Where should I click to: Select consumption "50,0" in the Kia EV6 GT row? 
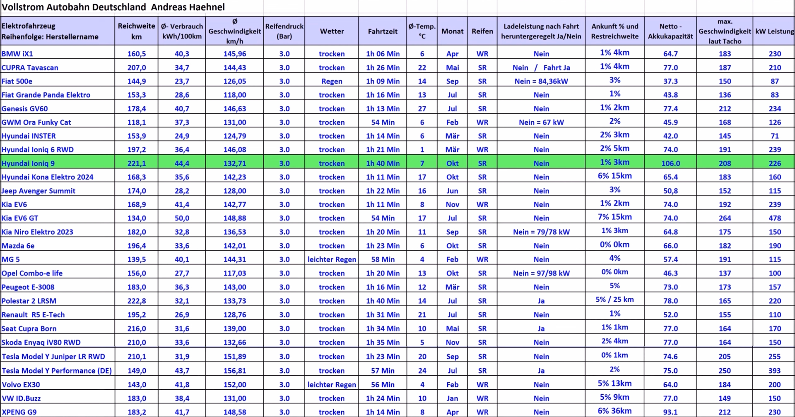point(182,218)
